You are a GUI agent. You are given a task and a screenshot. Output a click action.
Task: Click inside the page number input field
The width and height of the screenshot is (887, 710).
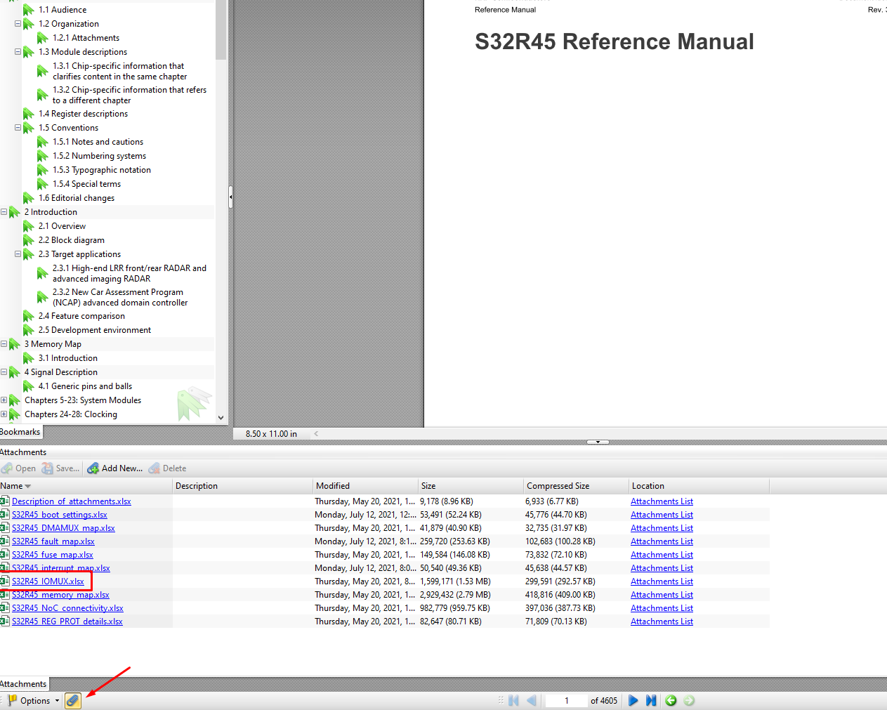coord(566,700)
